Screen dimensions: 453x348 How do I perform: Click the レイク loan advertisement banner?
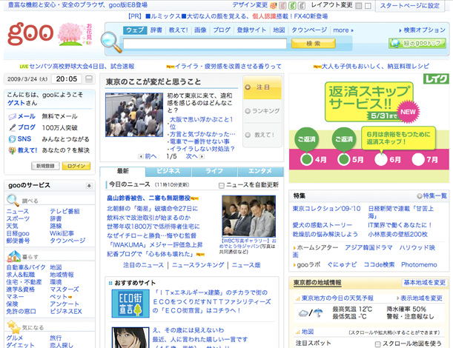click(369, 128)
